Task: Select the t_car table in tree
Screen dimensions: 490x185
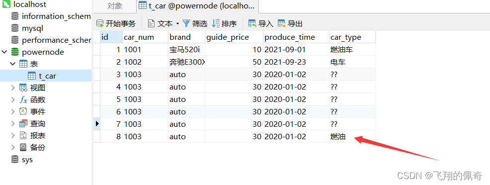Action: [x=46, y=76]
